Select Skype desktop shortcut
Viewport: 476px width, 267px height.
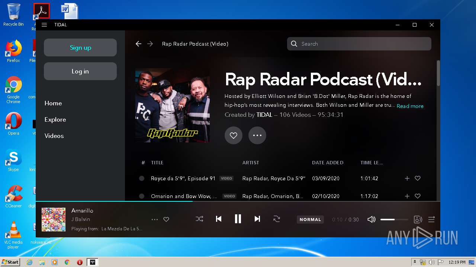coord(13,160)
